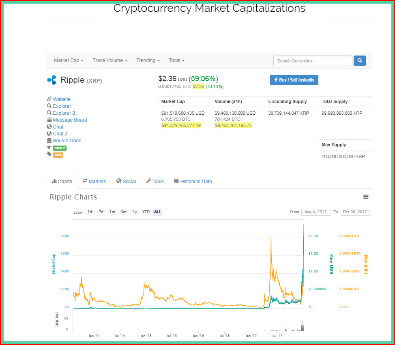The height and width of the screenshot is (345, 395).
Task: Click the 0.00017465 BTC price text
Action: 174,86
